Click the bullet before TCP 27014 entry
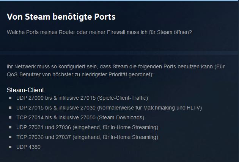The width and height of the screenshot is (239, 162). 10,117
